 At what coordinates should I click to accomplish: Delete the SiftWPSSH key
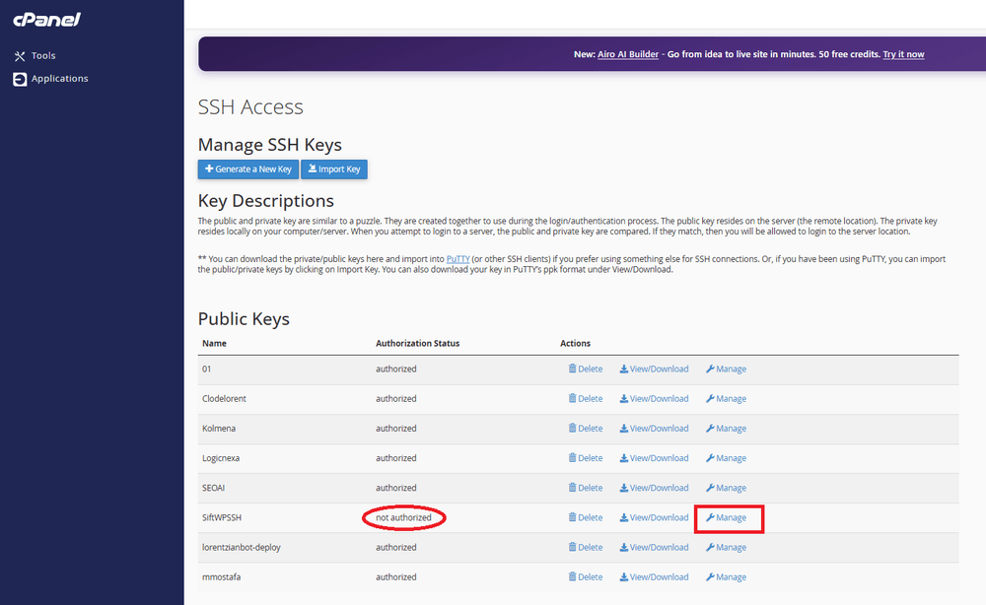coord(586,517)
